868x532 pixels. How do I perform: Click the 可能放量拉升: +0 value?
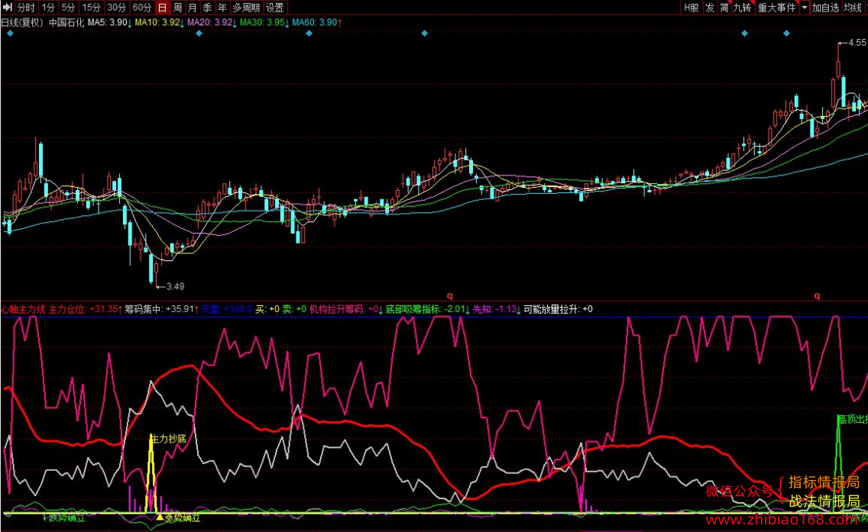pyautogui.click(x=558, y=309)
